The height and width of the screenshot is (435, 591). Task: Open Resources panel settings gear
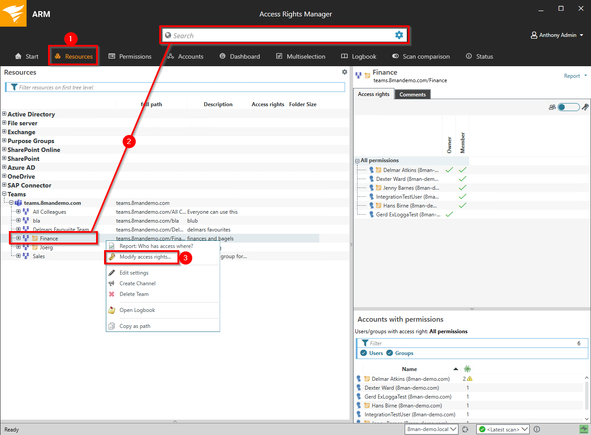(x=344, y=72)
